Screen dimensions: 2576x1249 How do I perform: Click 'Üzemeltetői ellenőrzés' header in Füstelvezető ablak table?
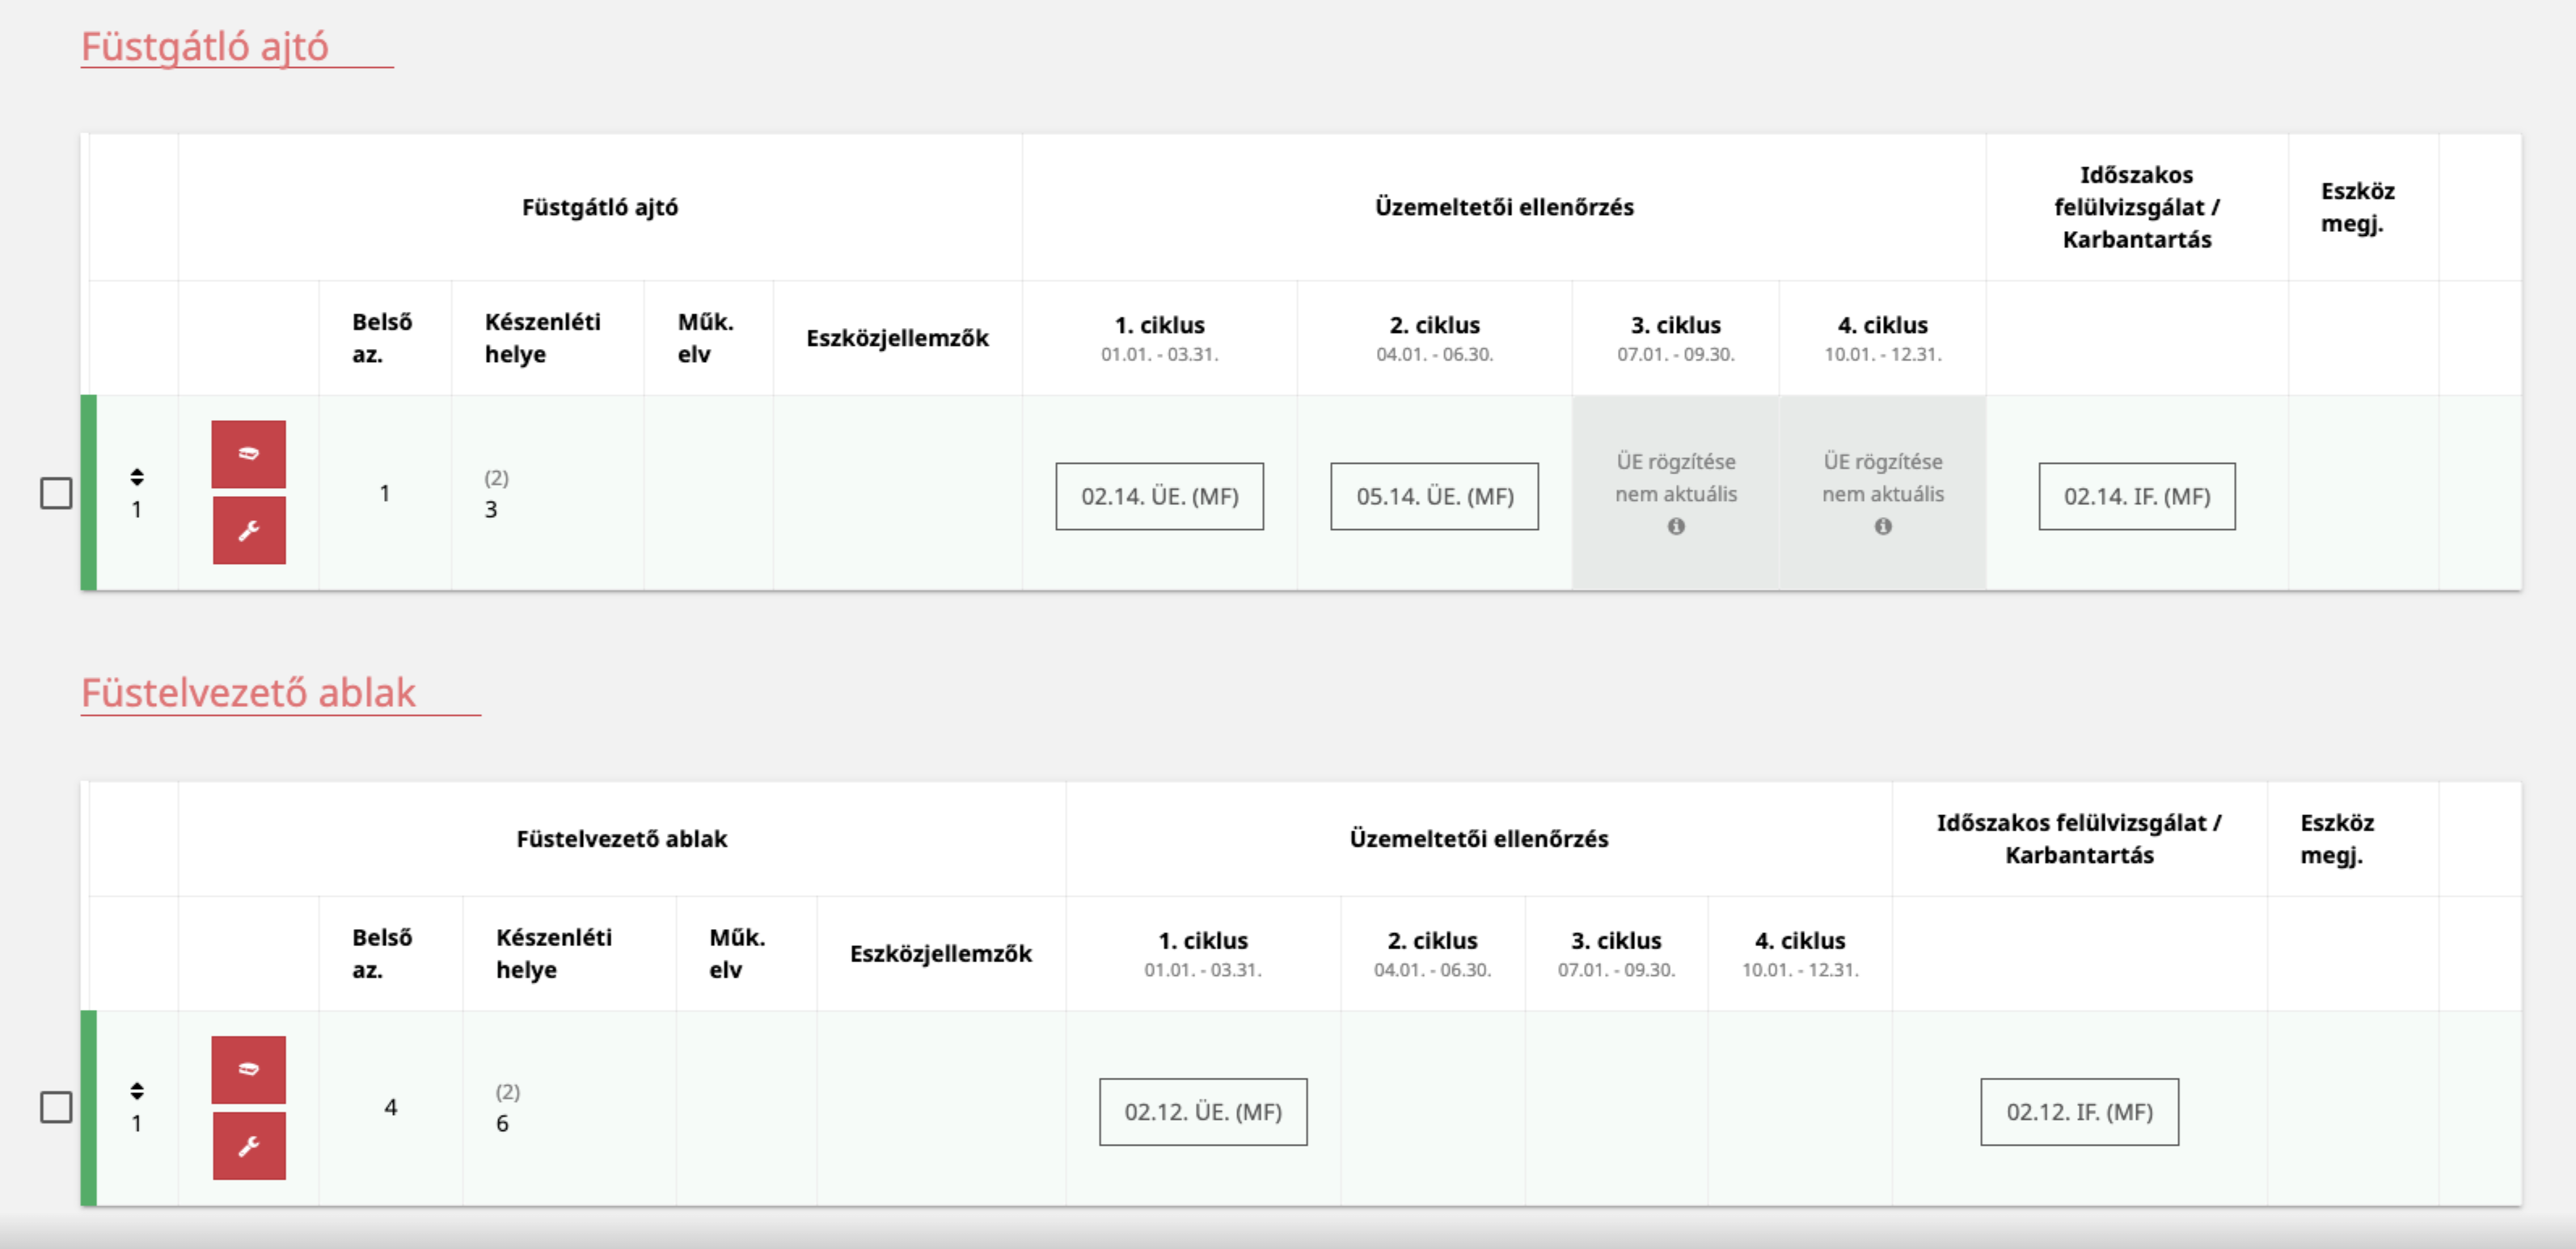[x=1479, y=839]
